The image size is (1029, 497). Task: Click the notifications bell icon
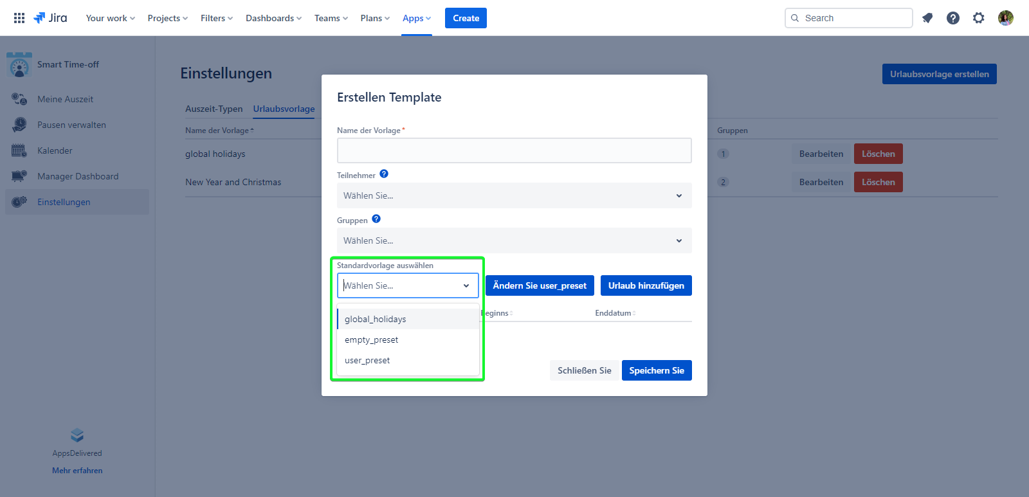[927, 18]
